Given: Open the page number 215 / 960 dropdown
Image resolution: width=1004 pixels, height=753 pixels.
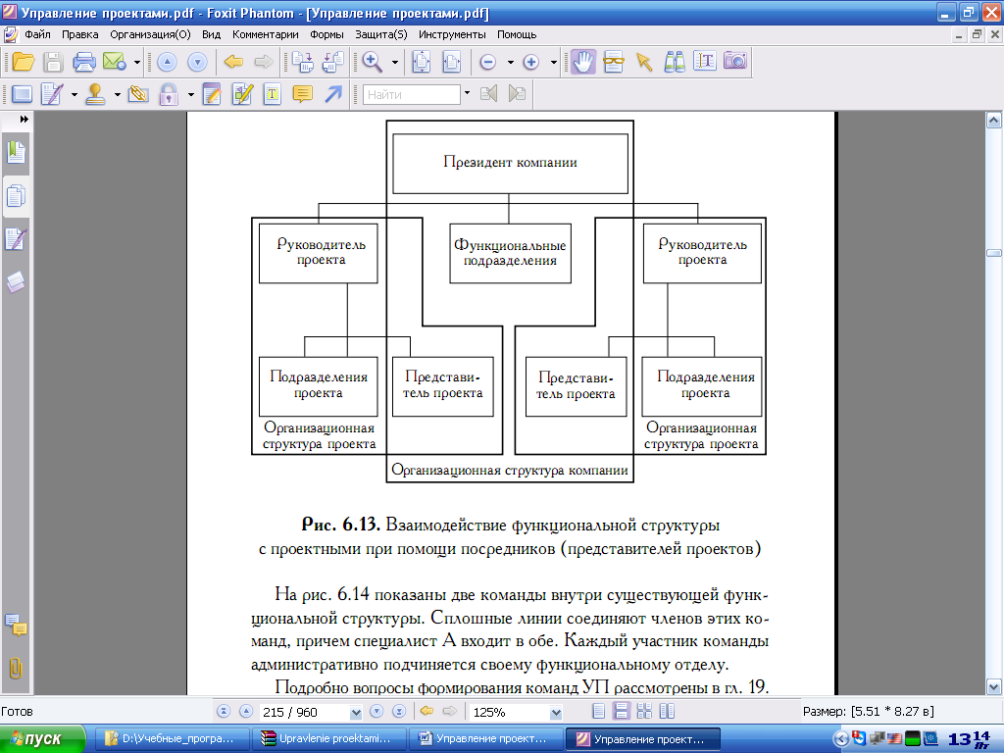Looking at the screenshot, I should (356, 712).
